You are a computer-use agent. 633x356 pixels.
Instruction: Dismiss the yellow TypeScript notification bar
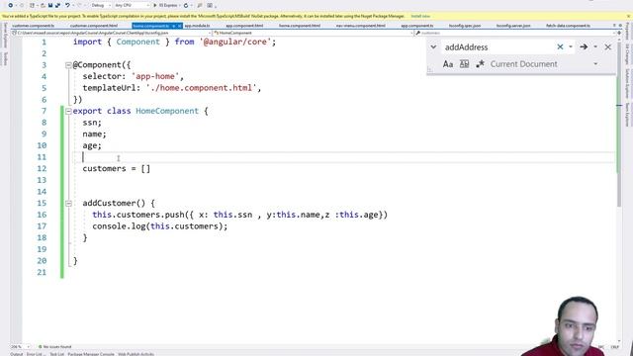point(629,16)
